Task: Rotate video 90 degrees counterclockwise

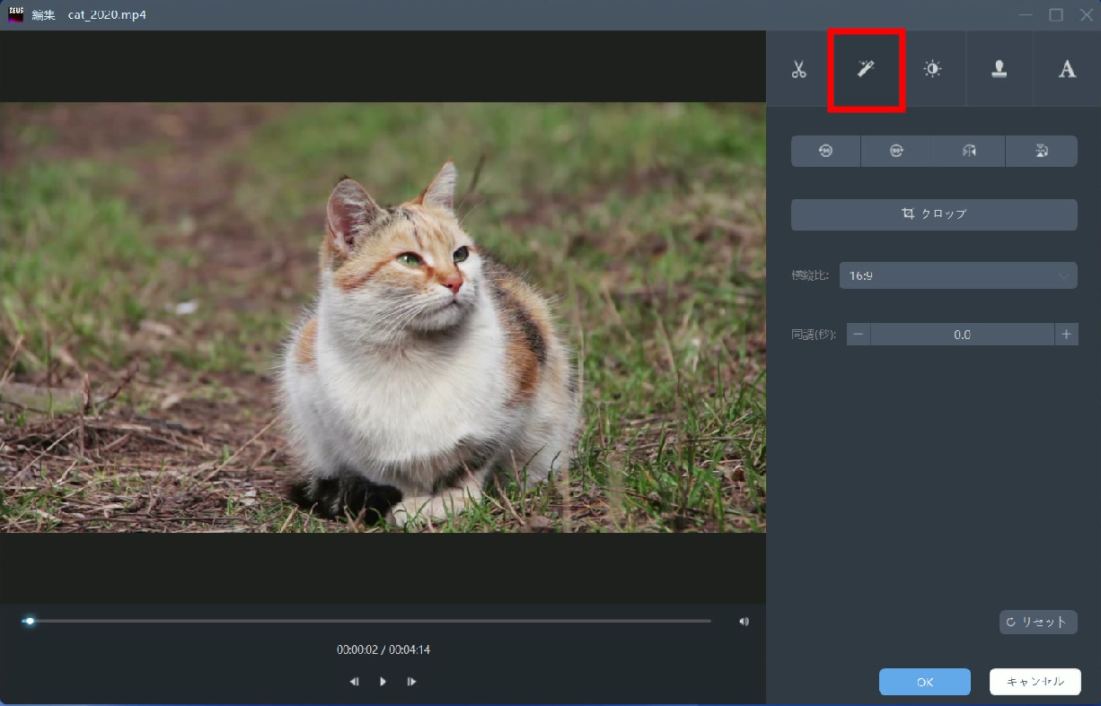Action: [x=825, y=152]
